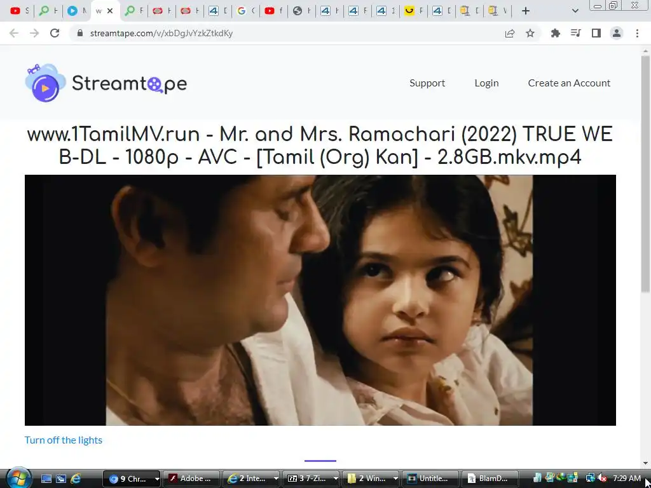Viewport: 651px width, 488px height.
Task: Click the muted volume tray icon
Action: pos(603,478)
